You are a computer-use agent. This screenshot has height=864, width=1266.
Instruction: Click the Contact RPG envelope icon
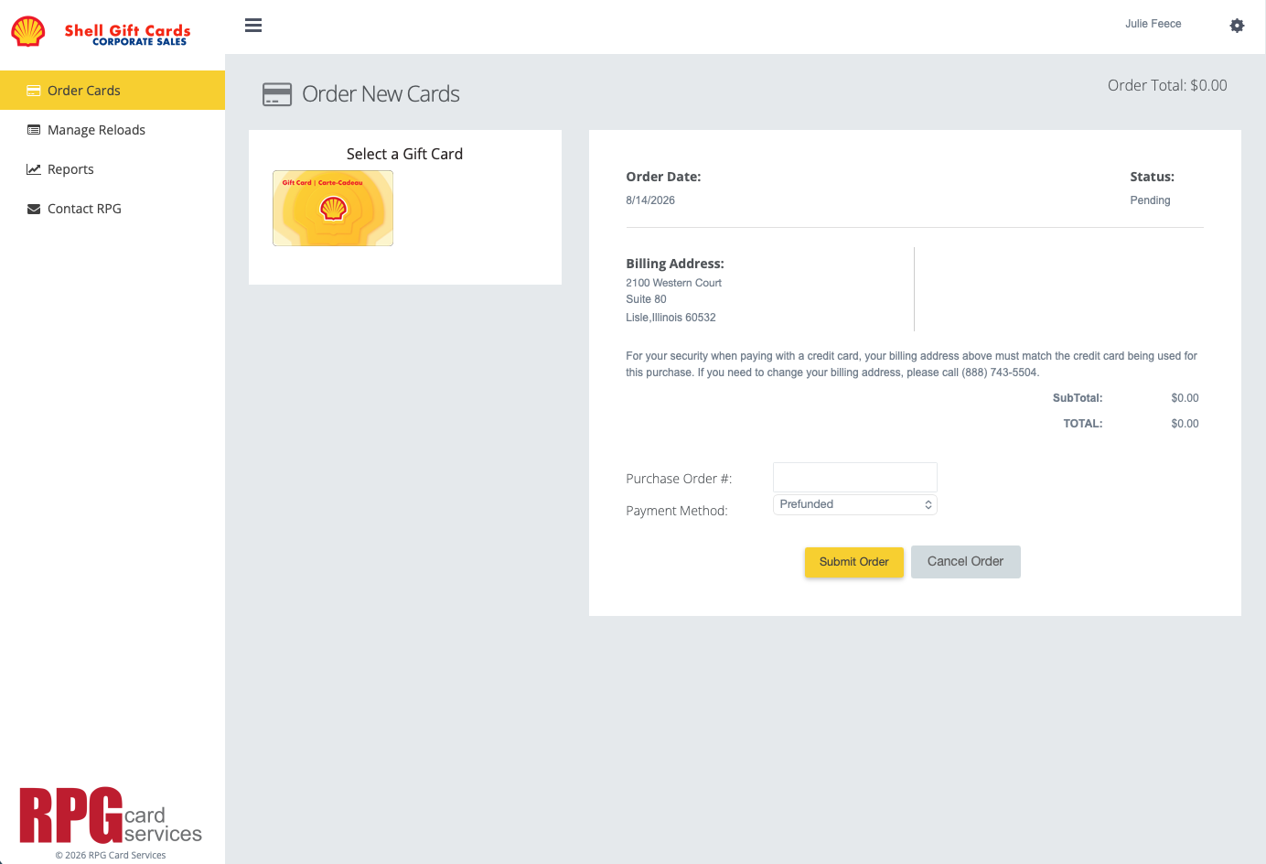coord(34,209)
